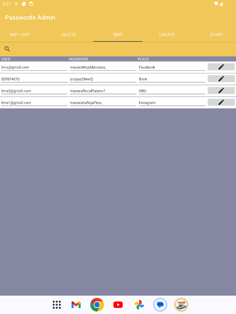236x314 pixels.
Task: Click pencil edit button for Facebook row
Action: [x=221, y=67]
